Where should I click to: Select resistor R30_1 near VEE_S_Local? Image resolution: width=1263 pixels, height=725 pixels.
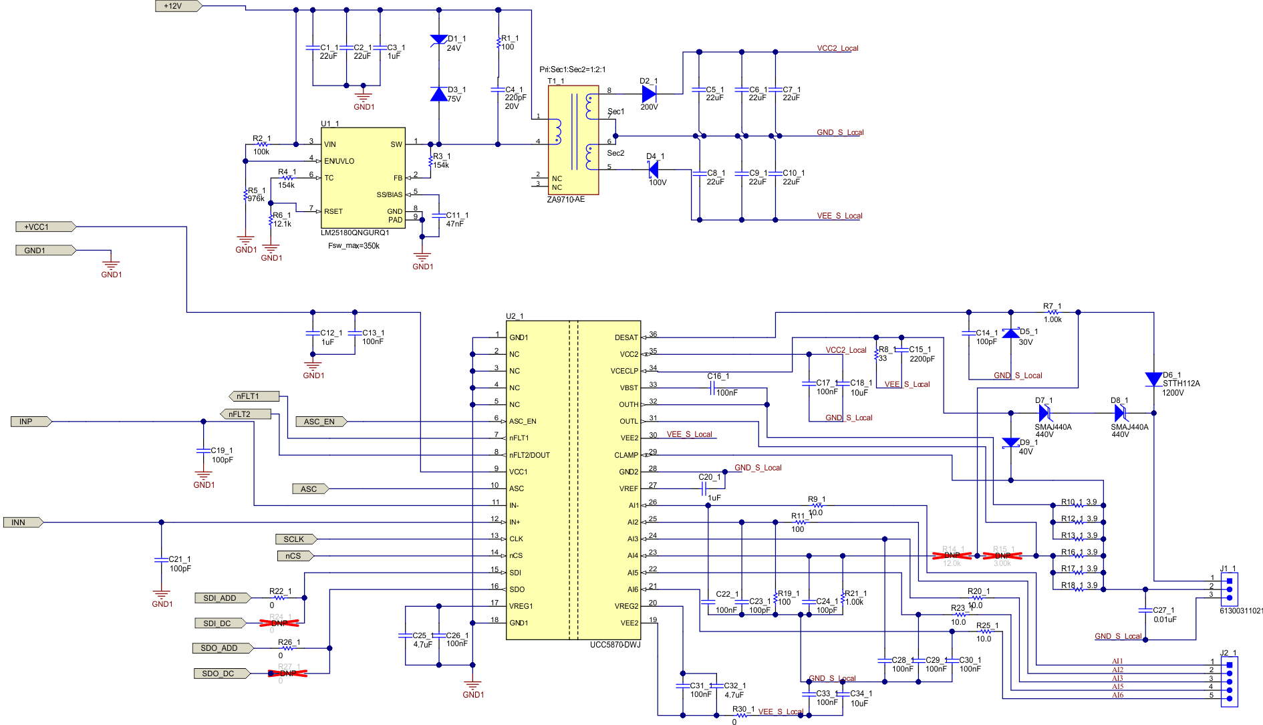[x=740, y=715]
